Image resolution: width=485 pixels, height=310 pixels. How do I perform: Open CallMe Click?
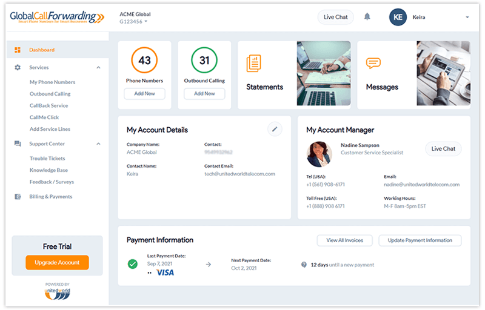44,117
